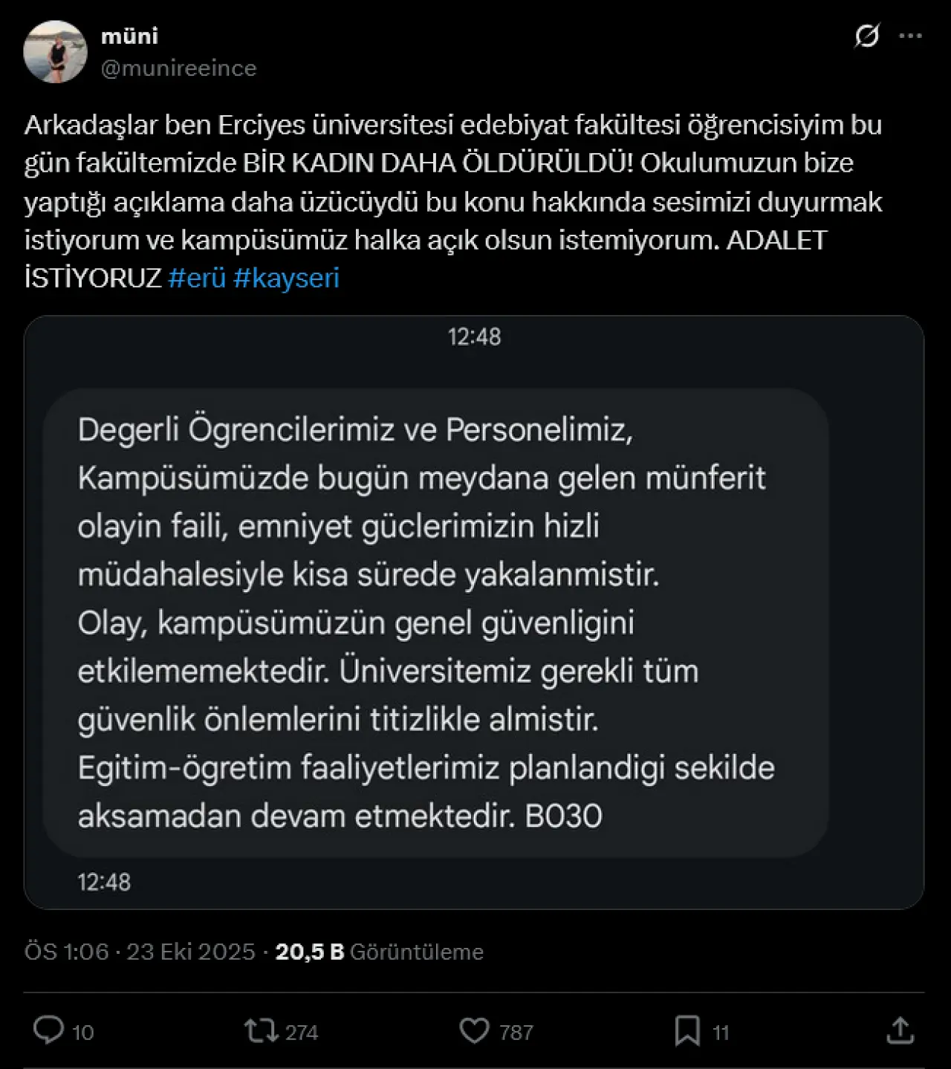View the 20,5 B Görüntüleme analytics
This screenshot has height=1069, width=951.
coord(379,952)
